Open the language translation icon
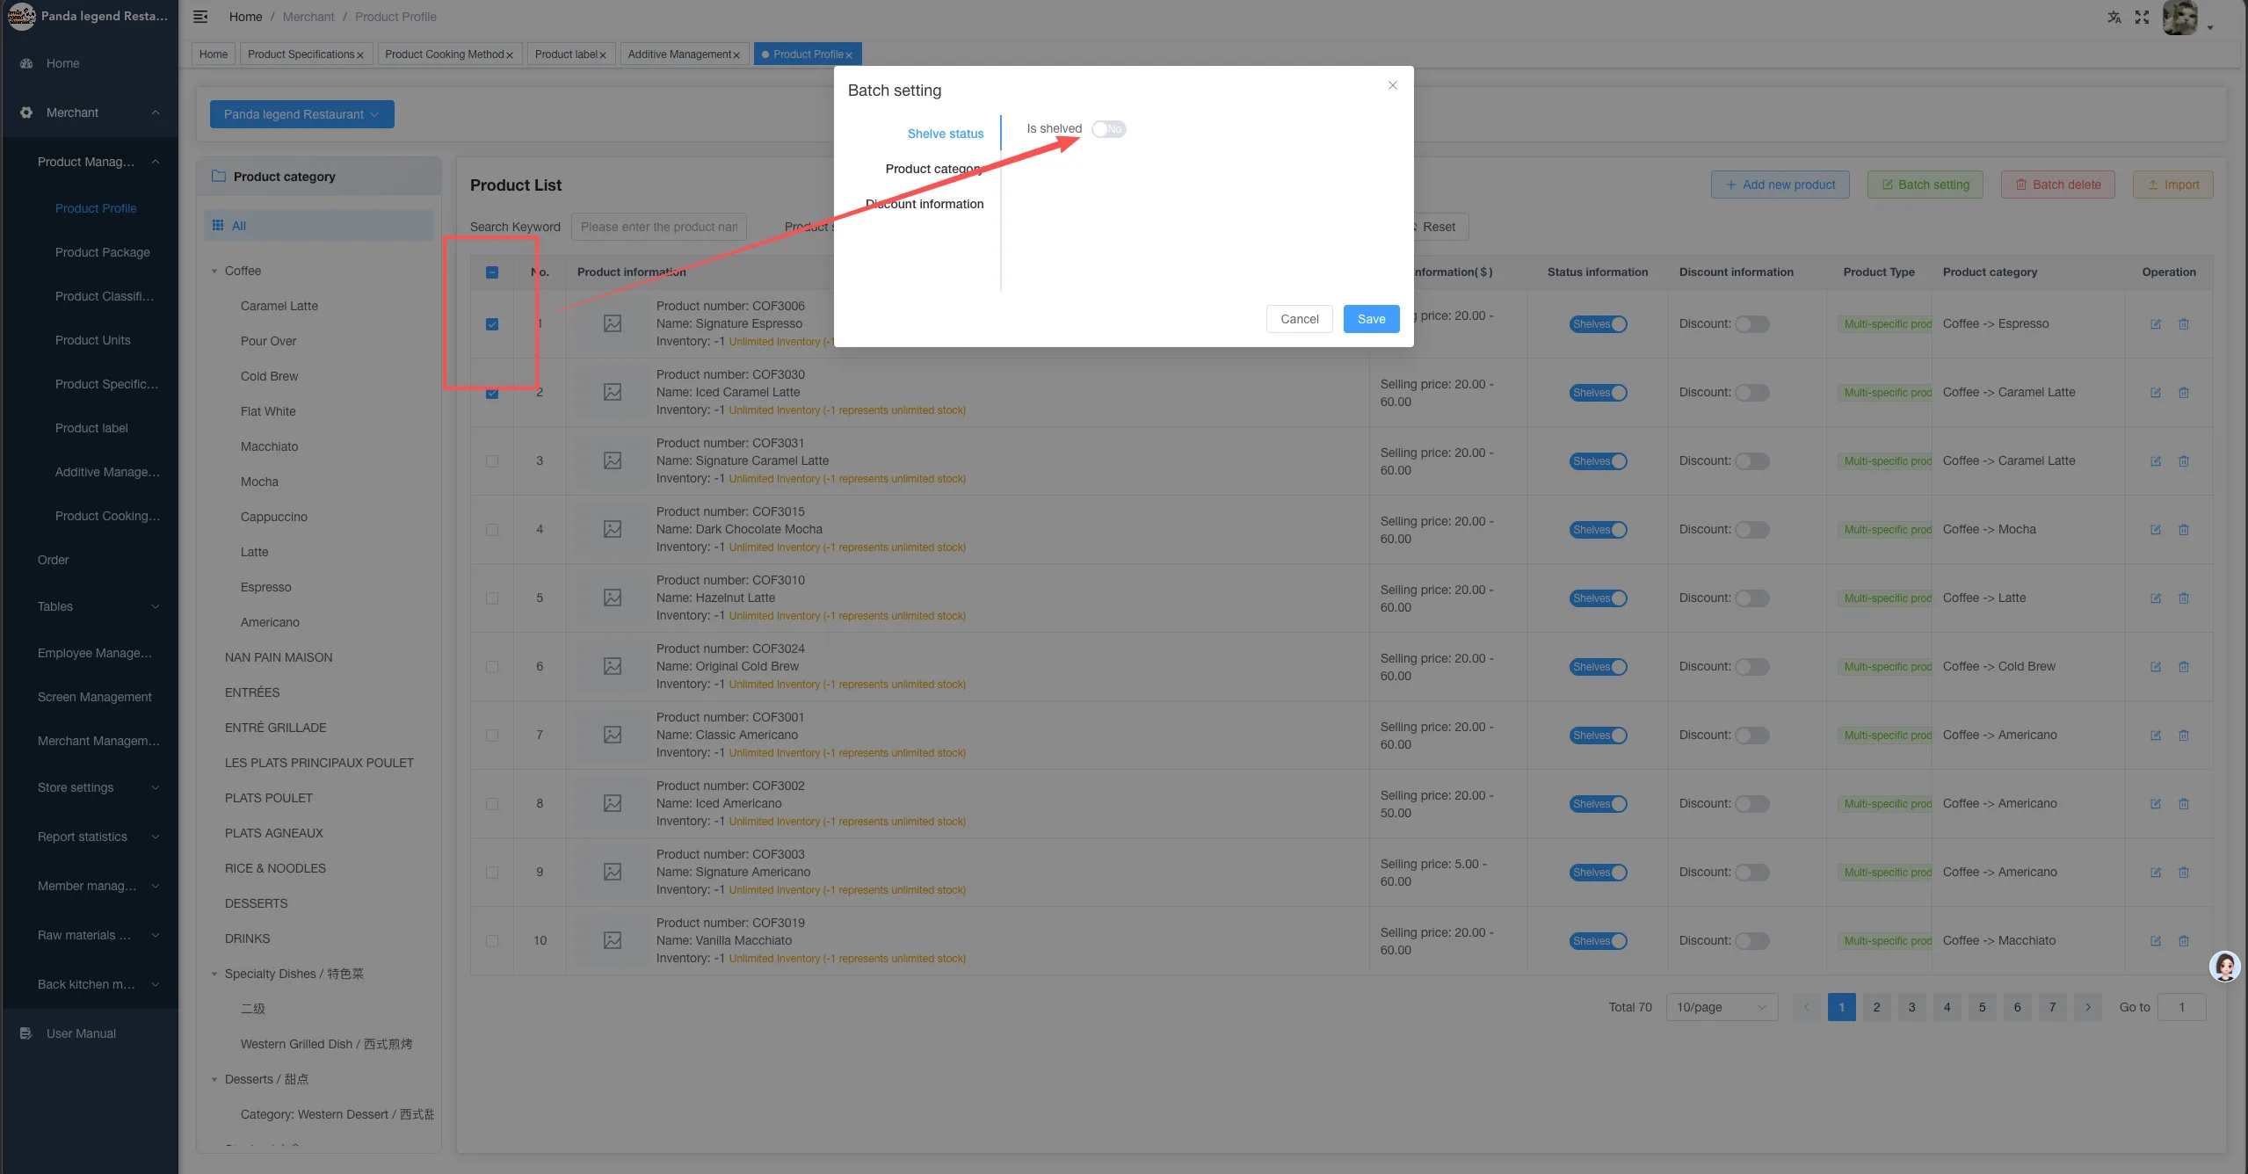Screen dimensions: 2248x1174 pos(2114,17)
